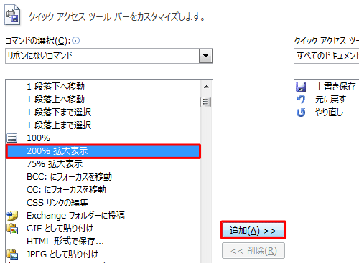Click the 元に戻す undo arrow icon
The image size is (359, 263).
(301, 100)
